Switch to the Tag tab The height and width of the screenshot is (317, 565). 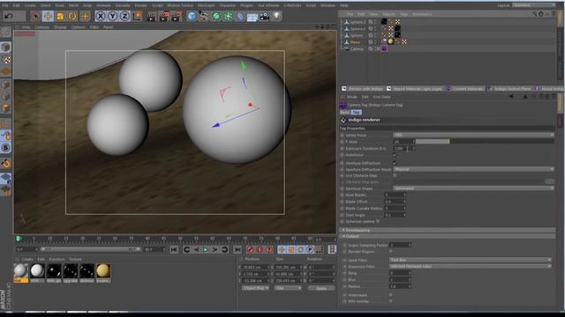click(x=356, y=113)
